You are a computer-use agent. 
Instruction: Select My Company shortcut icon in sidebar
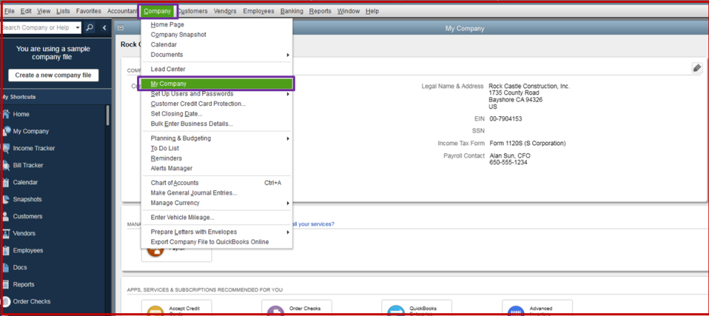[x=6, y=131]
